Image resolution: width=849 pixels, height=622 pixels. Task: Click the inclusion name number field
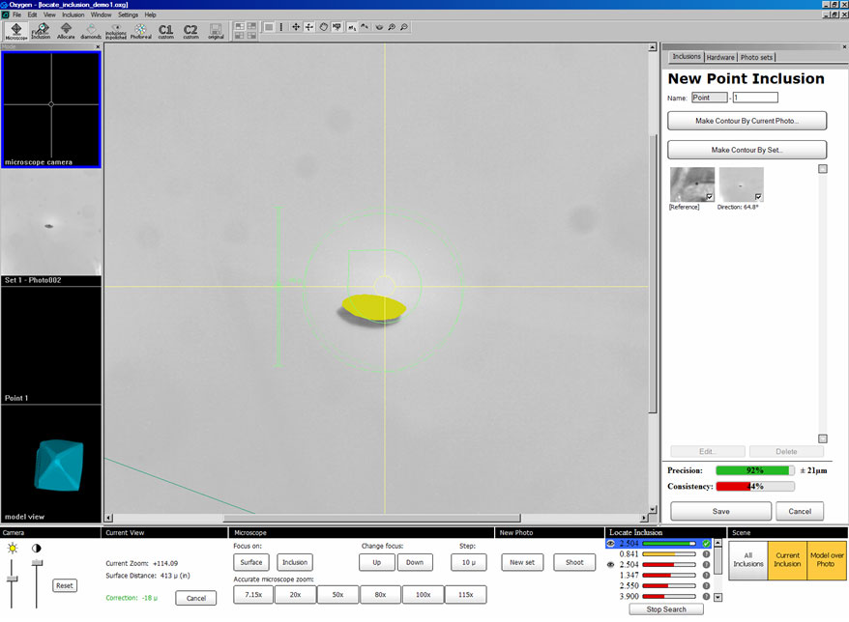click(x=755, y=98)
